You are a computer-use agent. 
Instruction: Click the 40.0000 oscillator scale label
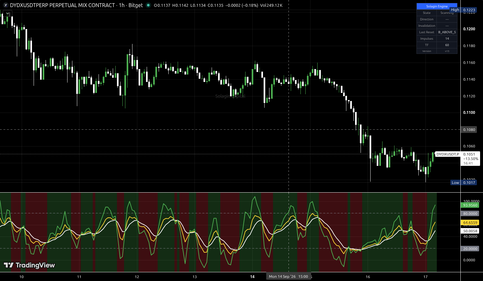[470, 237]
